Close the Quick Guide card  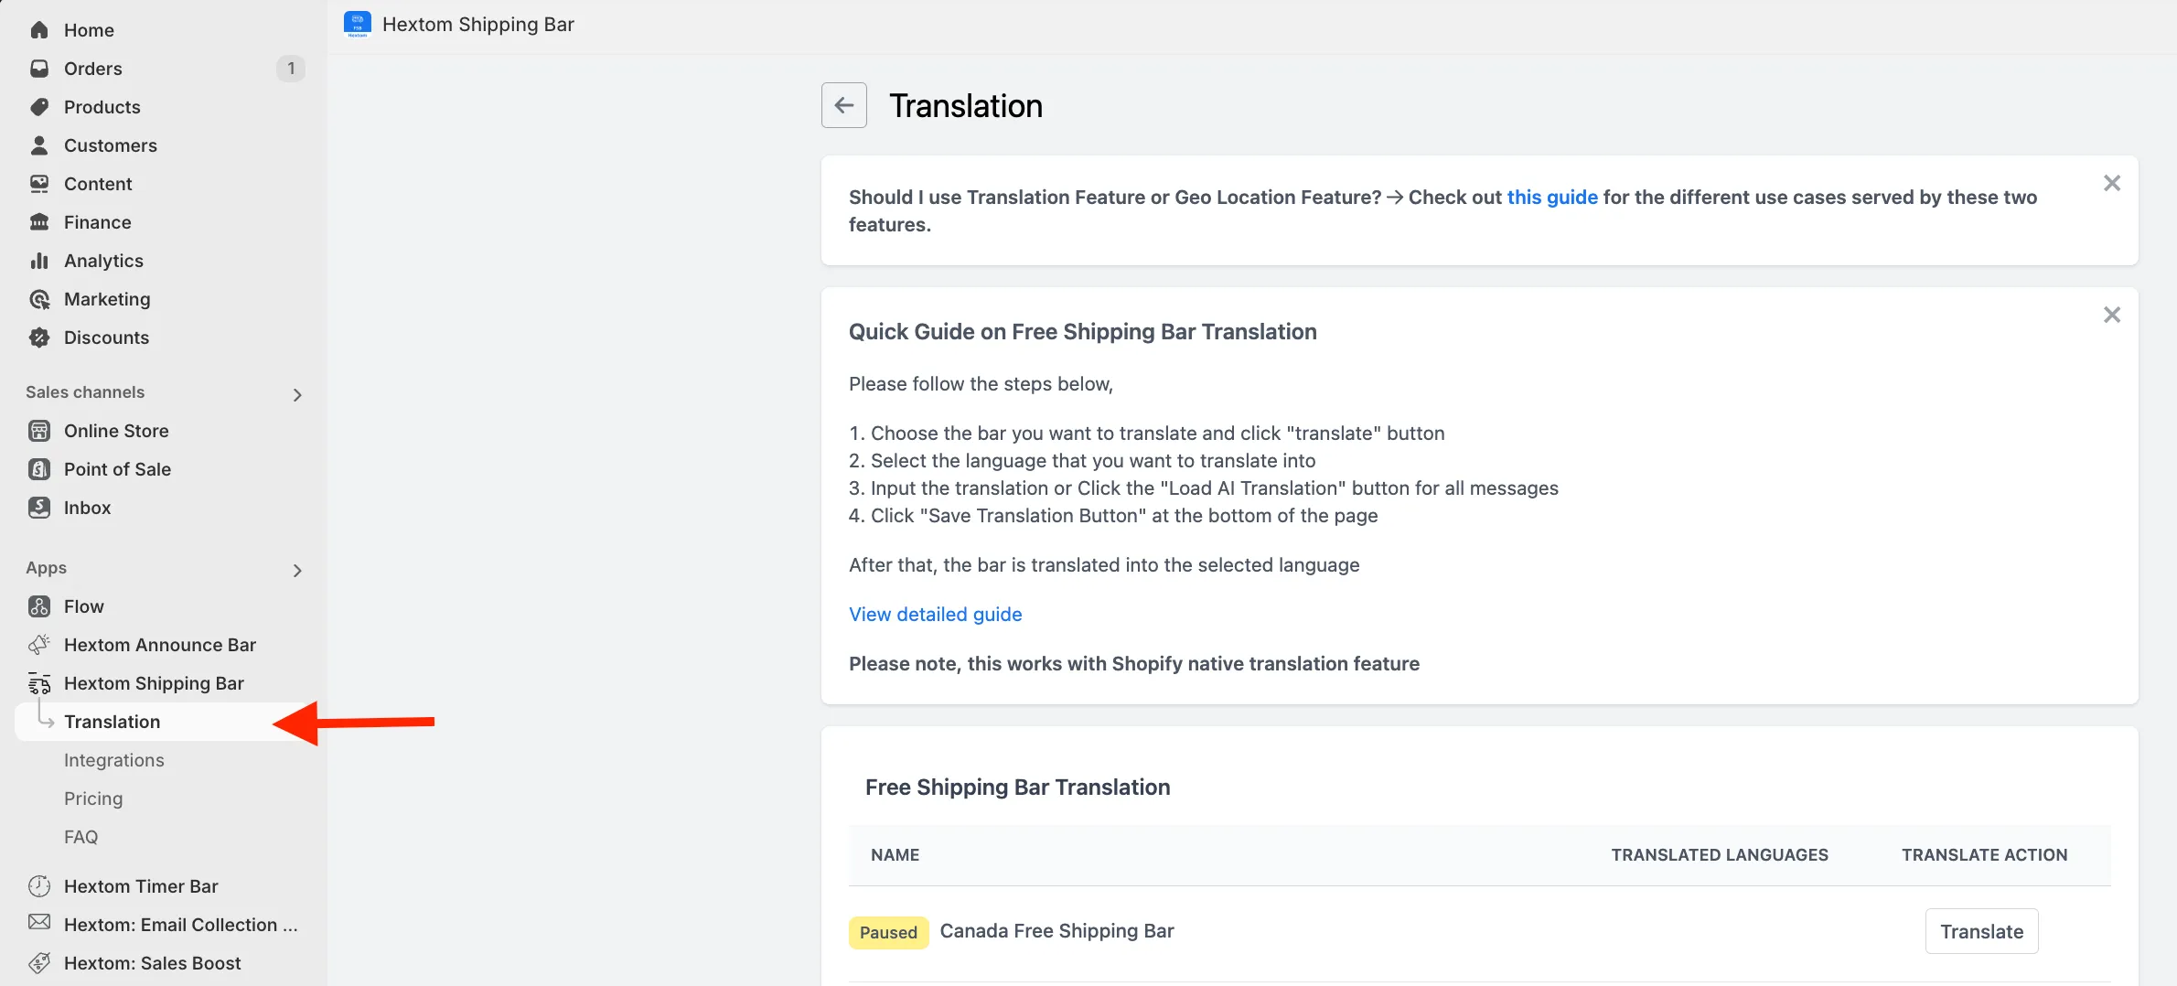[x=2112, y=315]
